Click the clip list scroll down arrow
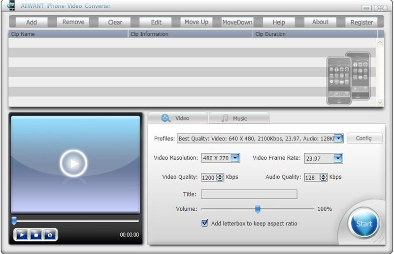Screen dimensions: 394x254 tap(380, 102)
